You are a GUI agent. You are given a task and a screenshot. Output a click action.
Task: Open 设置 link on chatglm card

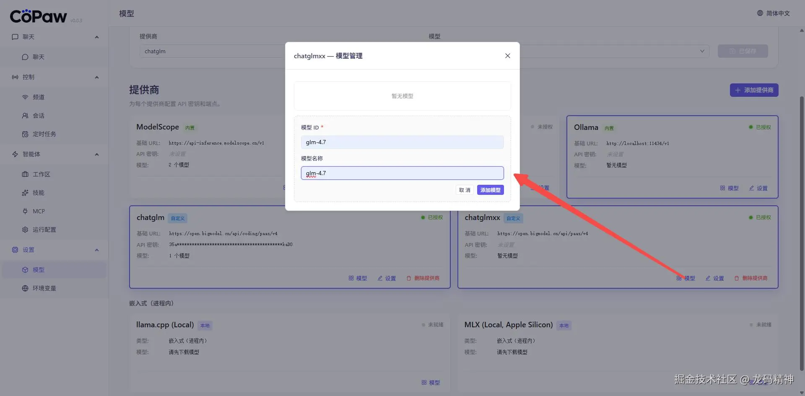pos(387,278)
